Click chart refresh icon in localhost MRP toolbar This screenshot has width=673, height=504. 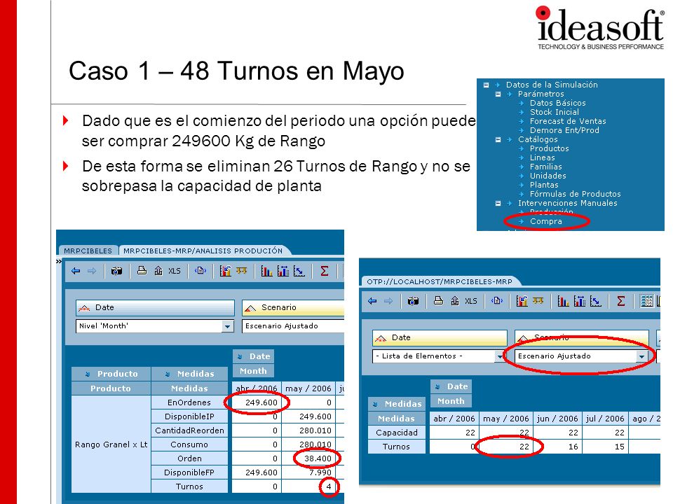tap(522, 301)
